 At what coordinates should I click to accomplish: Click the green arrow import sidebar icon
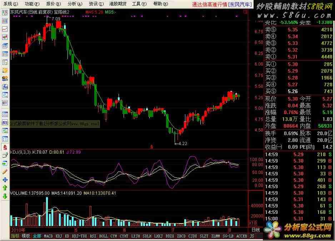[5, 164]
